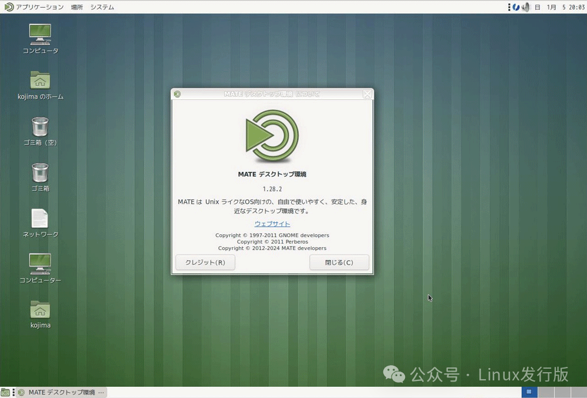Click the MATE logo in the about dialog
Viewport: 587px width, 398px height.
coord(272,137)
